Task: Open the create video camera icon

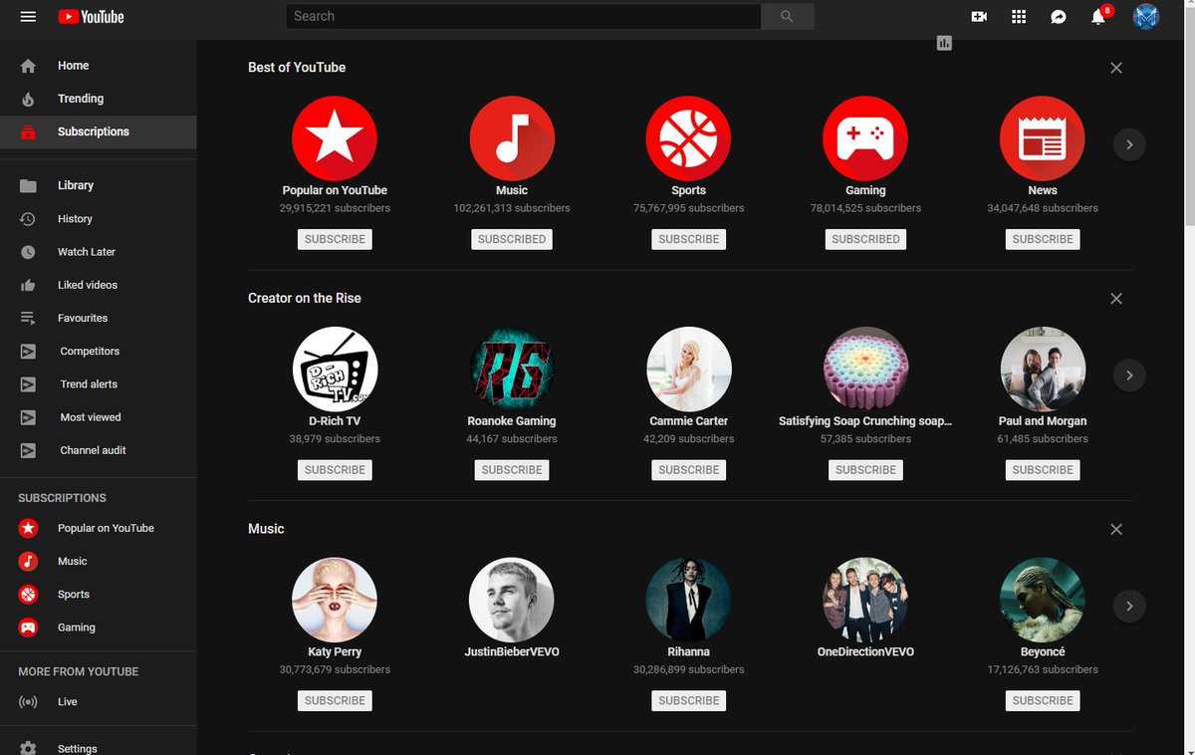Action: click(x=979, y=17)
